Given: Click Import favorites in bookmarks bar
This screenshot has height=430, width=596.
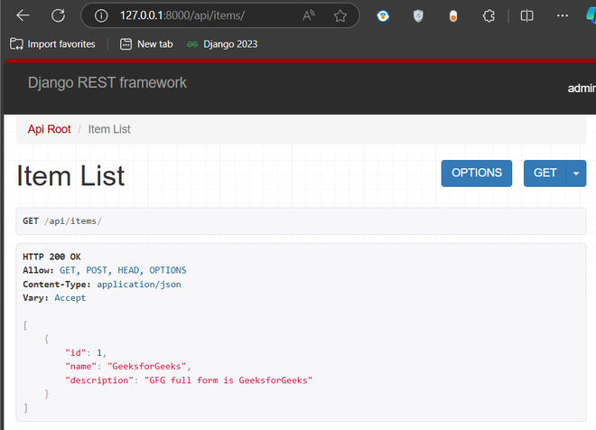Looking at the screenshot, I should (52, 44).
